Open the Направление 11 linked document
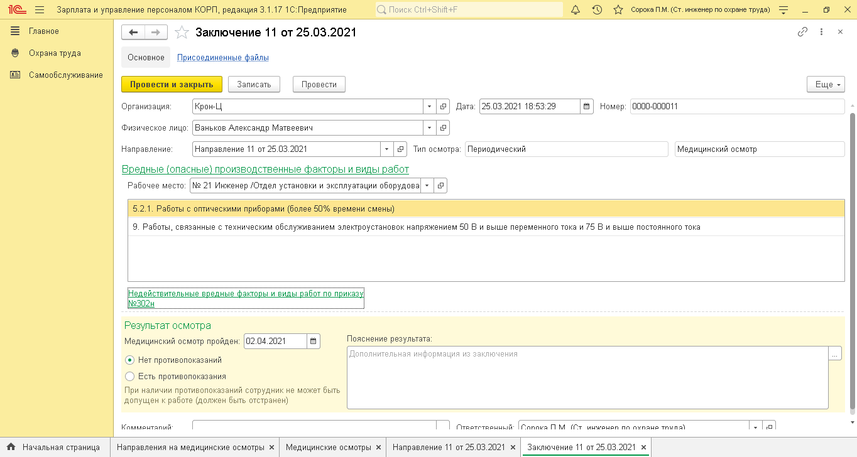This screenshot has width=857, height=457. [x=400, y=149]
